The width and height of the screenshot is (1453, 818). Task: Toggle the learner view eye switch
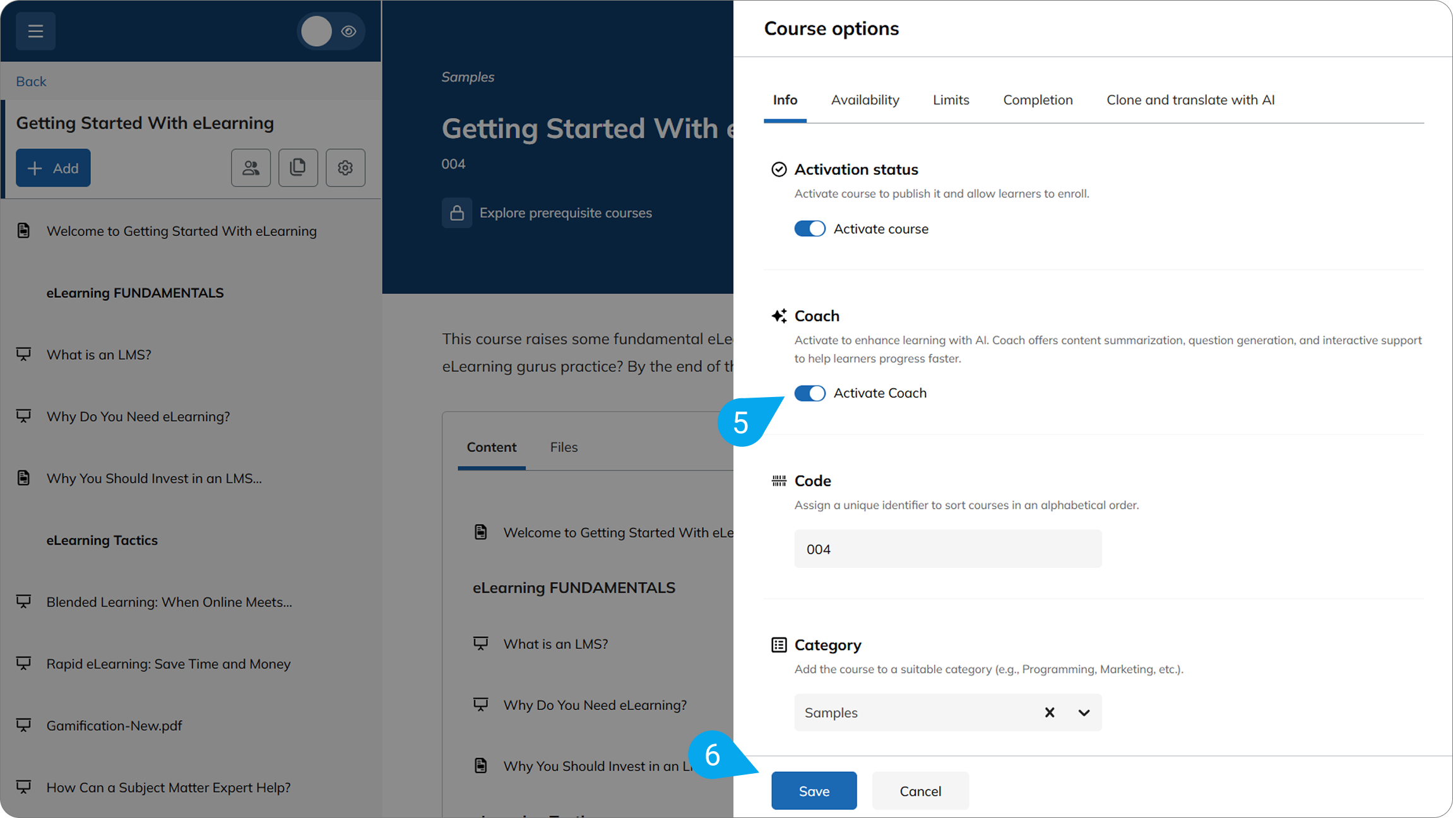331,31
